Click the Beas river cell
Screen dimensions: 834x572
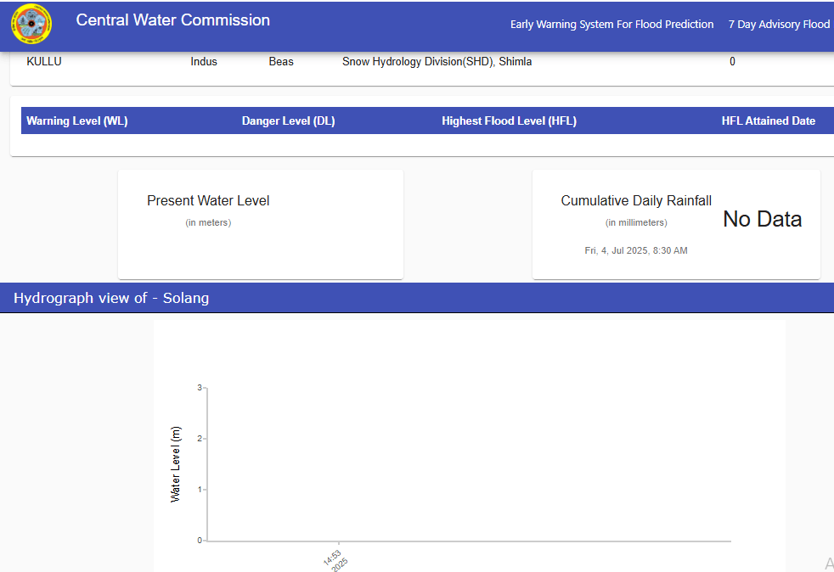click(x=281, y=62)
